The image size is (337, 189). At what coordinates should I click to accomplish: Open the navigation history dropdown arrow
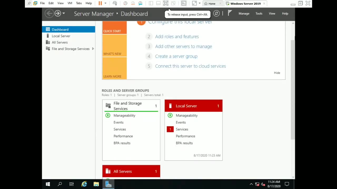63,13
